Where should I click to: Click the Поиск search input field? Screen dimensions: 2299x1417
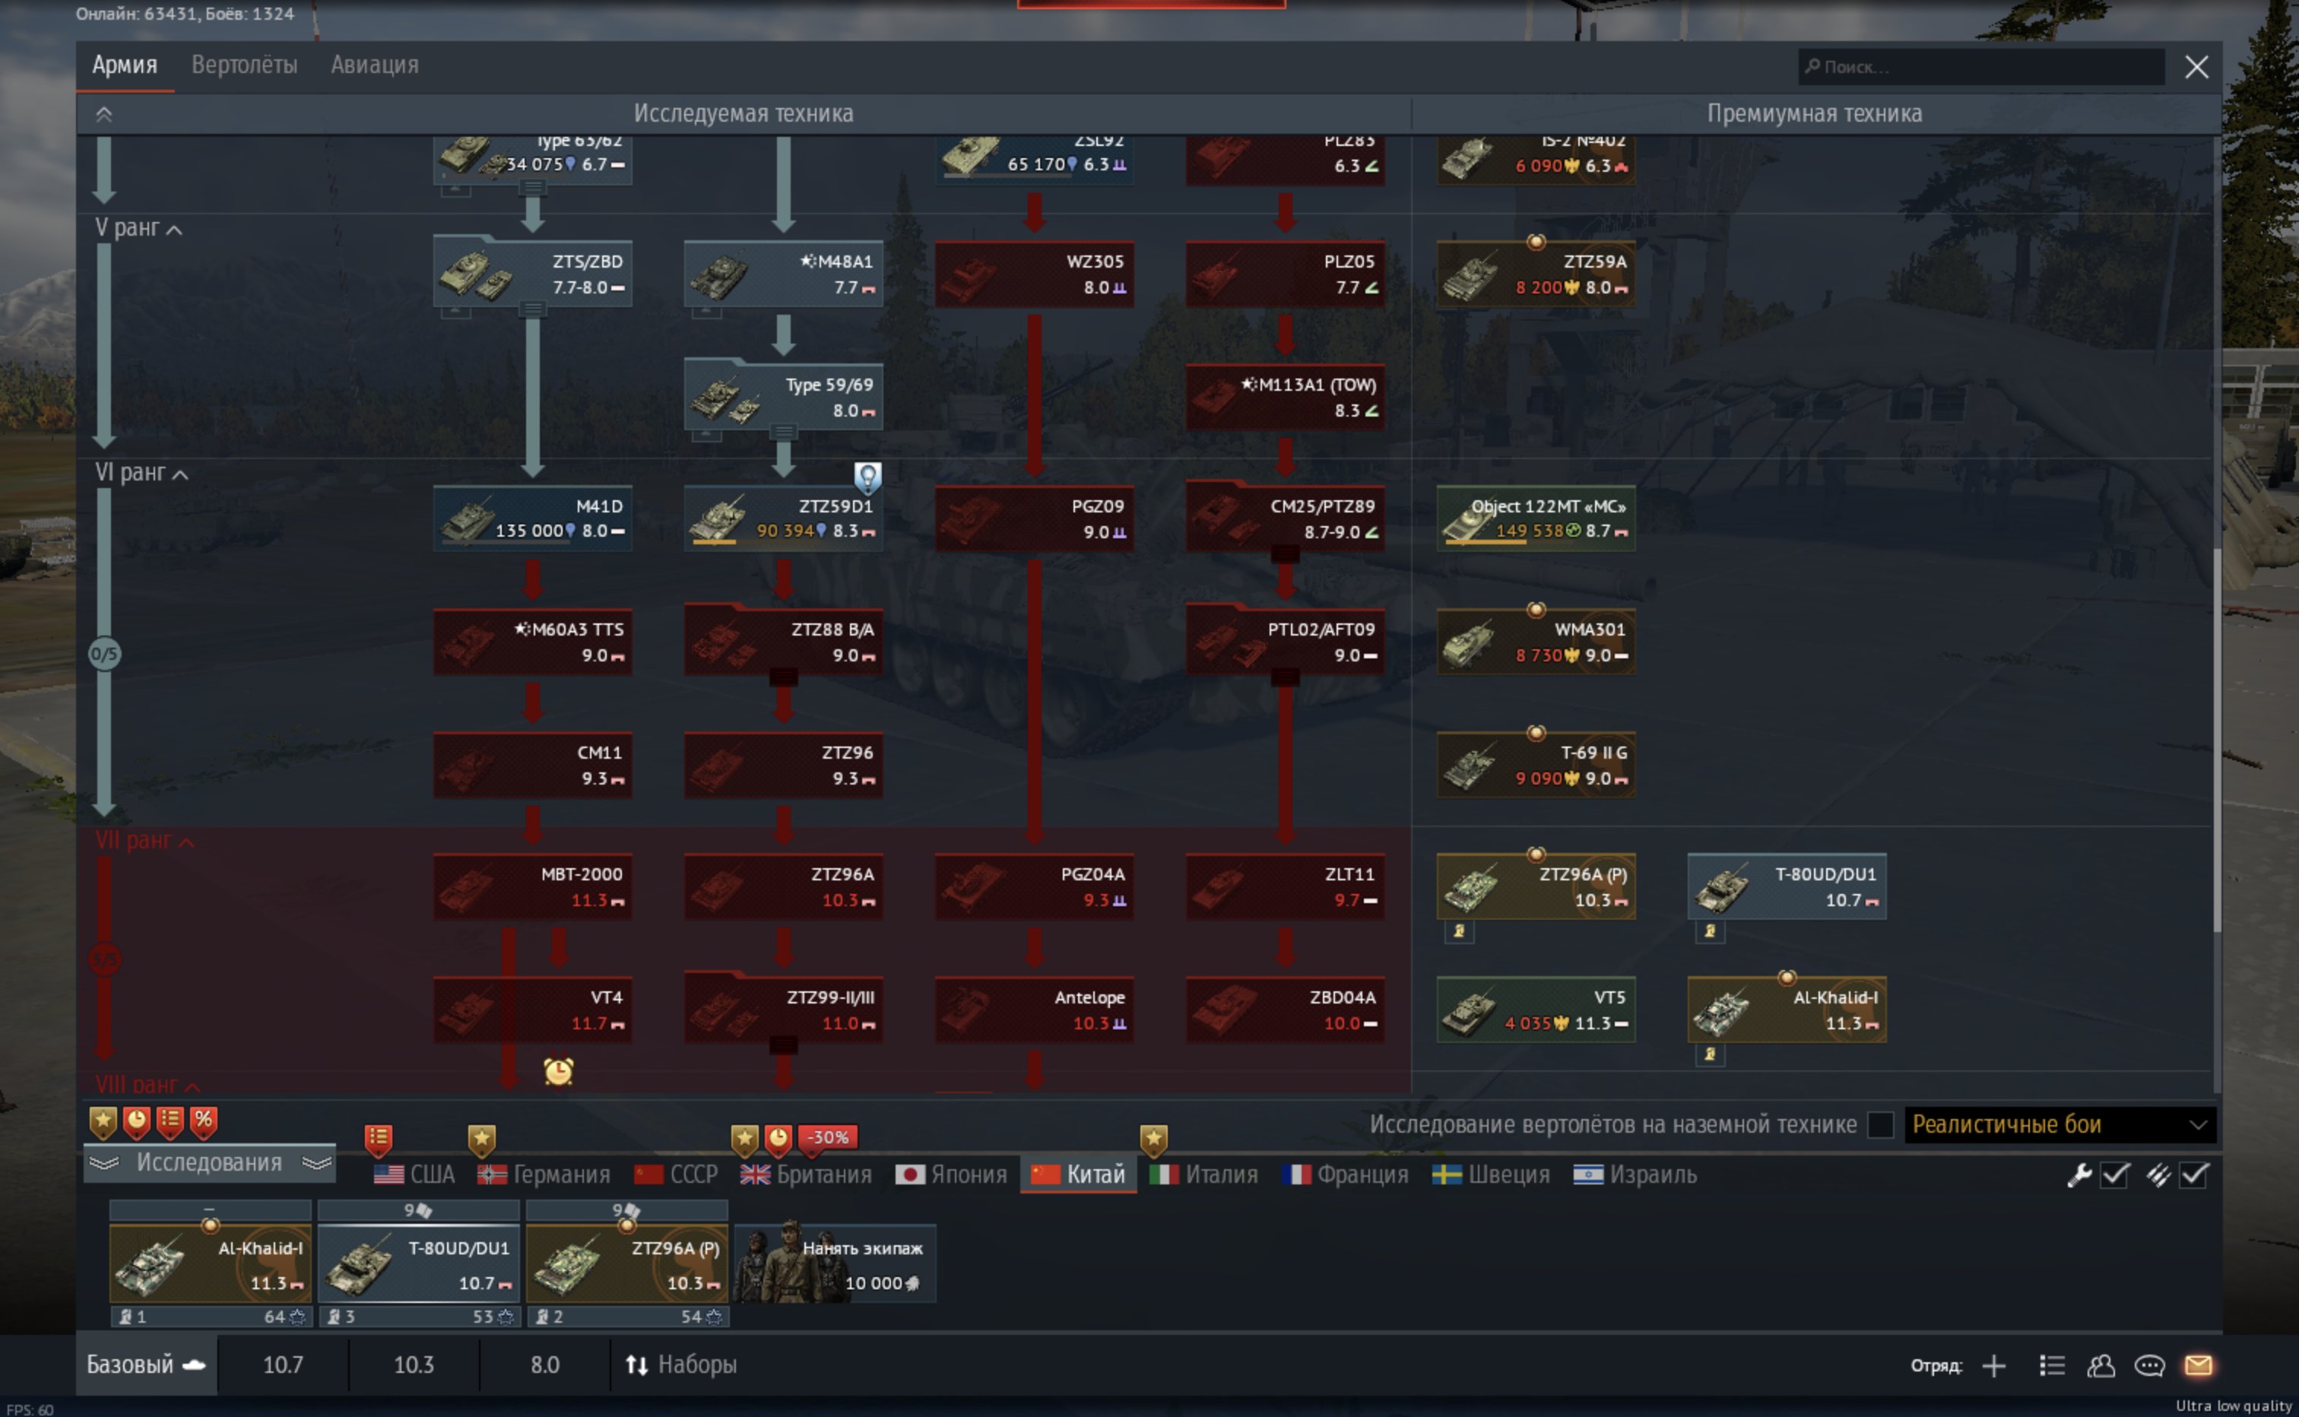coord(1982,67)
